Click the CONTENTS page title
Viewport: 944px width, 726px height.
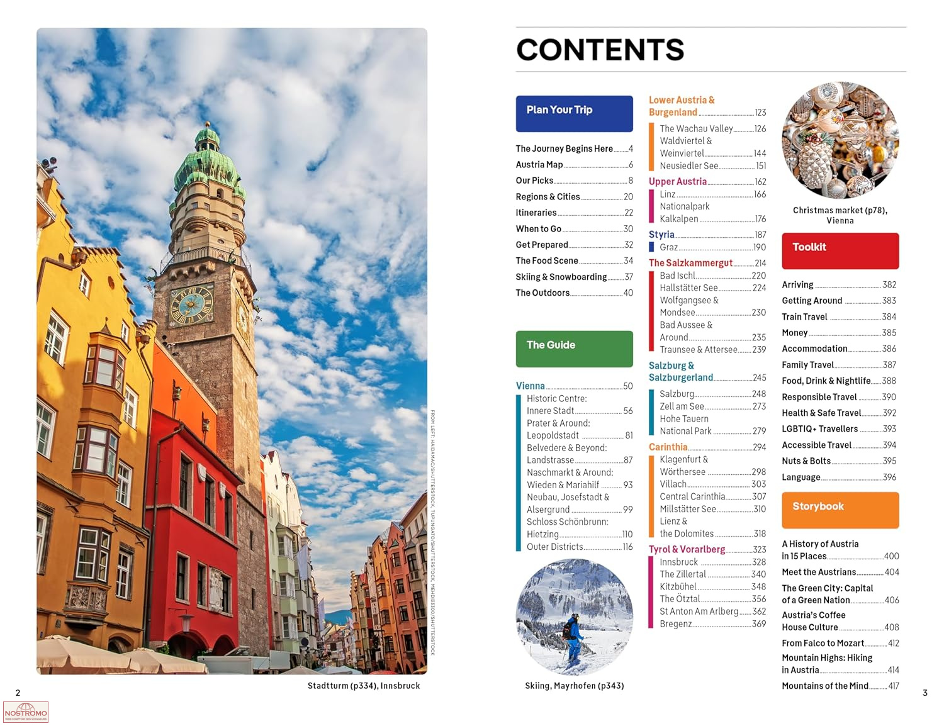click(x=600, y=50)
